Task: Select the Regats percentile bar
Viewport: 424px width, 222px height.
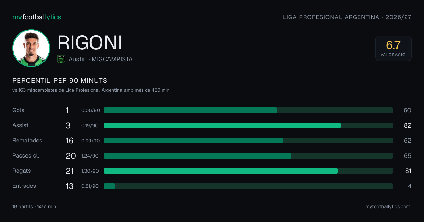Action: tap(248, 171)
